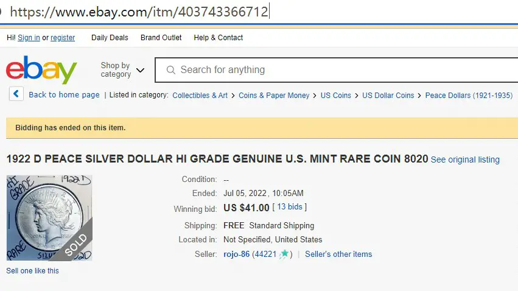Open the Sign in link

[x=29, y=38]
